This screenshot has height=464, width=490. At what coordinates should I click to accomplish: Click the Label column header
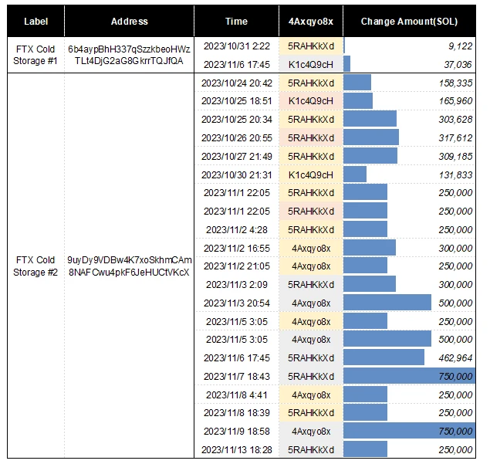(x=35, y=22)
